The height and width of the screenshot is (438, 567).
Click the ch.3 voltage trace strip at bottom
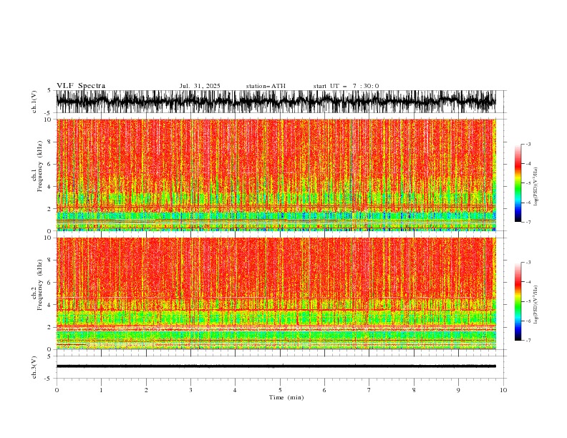coord(276,366)
